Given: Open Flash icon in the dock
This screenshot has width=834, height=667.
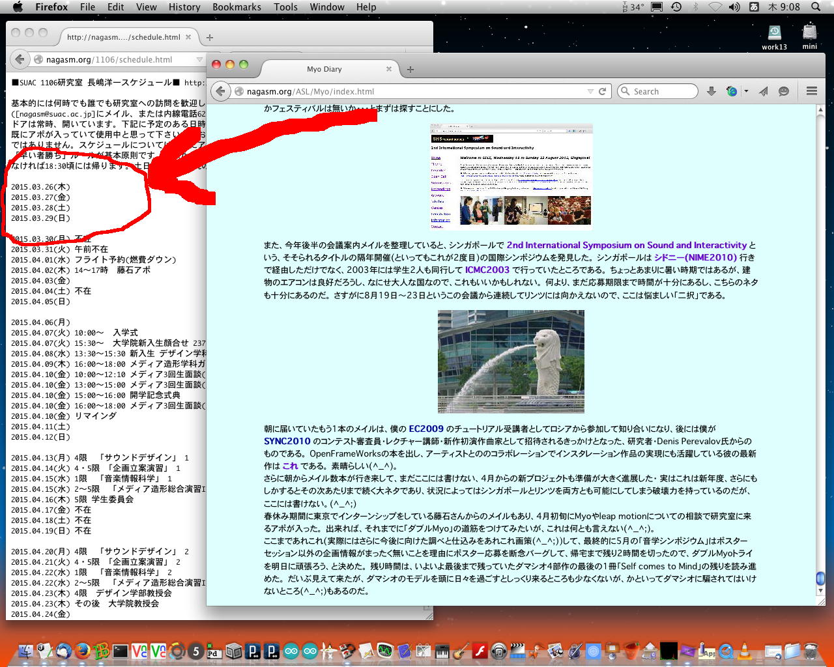Looking at the screenshot, I should 480,651.
